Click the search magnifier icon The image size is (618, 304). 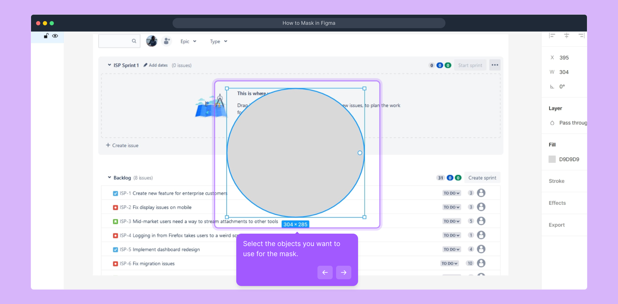click(x=134, y=41)
